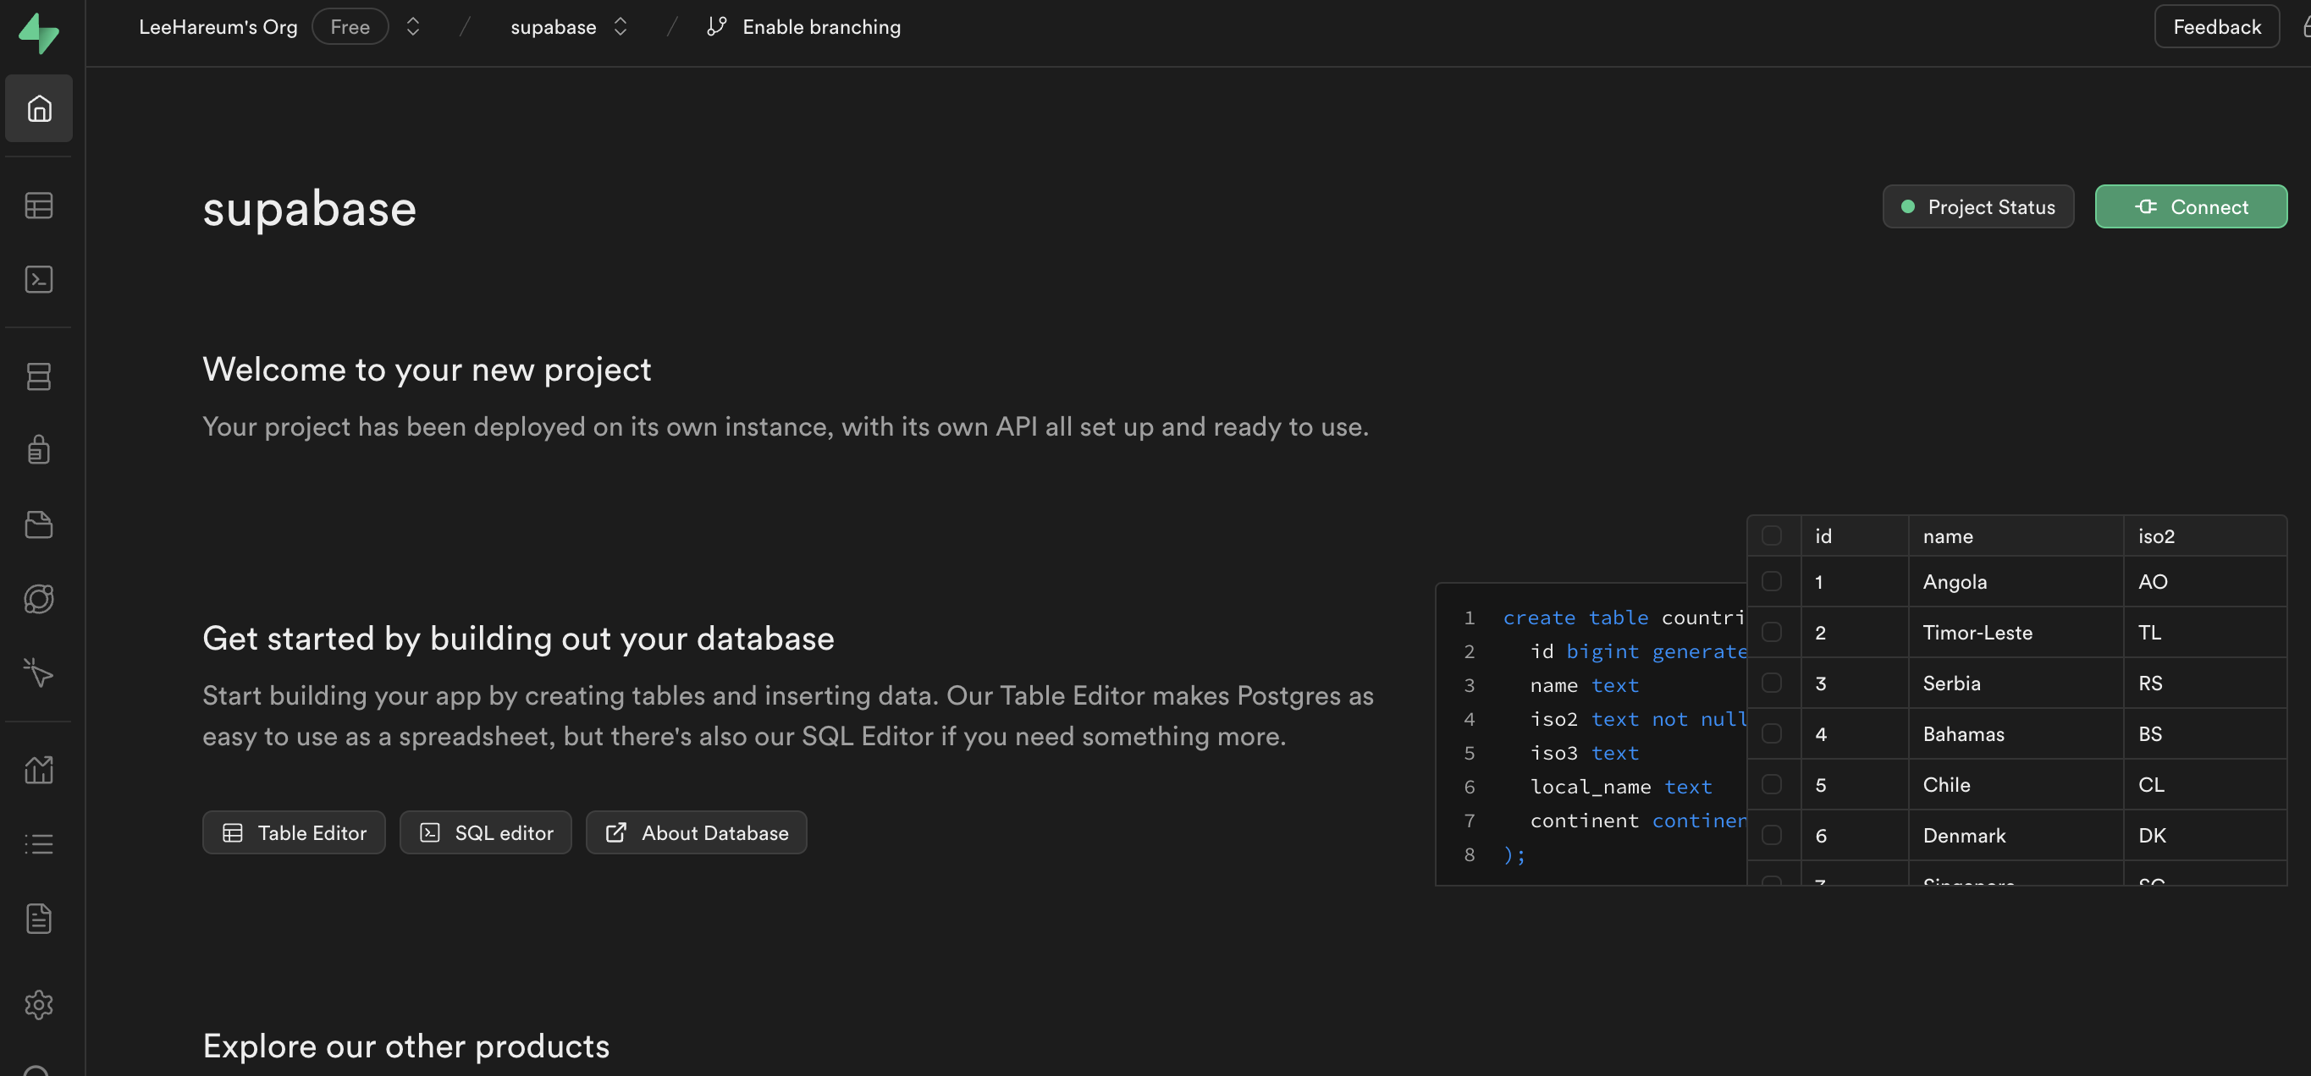The height and width of the screenshot is (1076, 2311).
Task: Check the Denmark row checkbox
Action: click(1772, 835)
